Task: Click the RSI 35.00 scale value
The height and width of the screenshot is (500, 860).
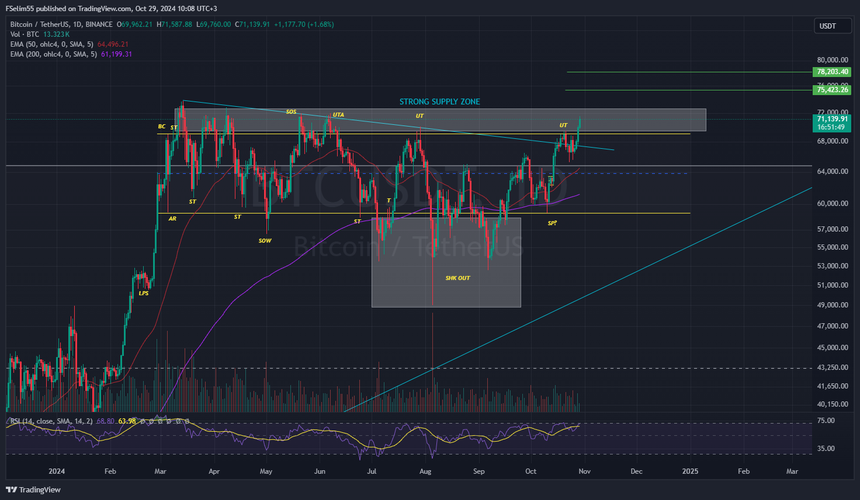Action: 826,449
